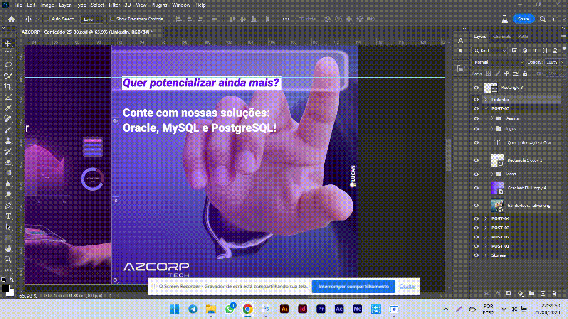Expand the icons folder
Image resolution: width=568 pixels, height=319 pixels.
tap(492, 174)
